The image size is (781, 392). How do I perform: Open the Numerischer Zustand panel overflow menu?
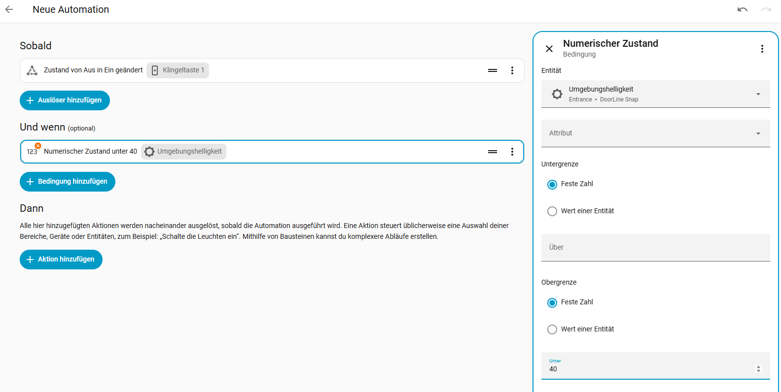[762, 49]
